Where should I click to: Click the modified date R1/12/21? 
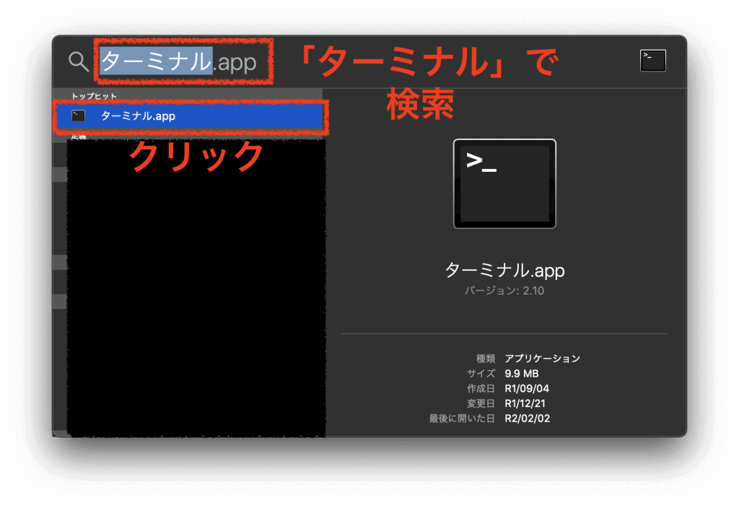click(525, 404)
